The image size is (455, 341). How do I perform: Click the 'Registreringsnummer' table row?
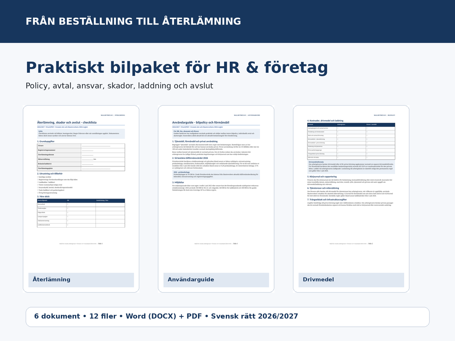(x=81, y=150)
